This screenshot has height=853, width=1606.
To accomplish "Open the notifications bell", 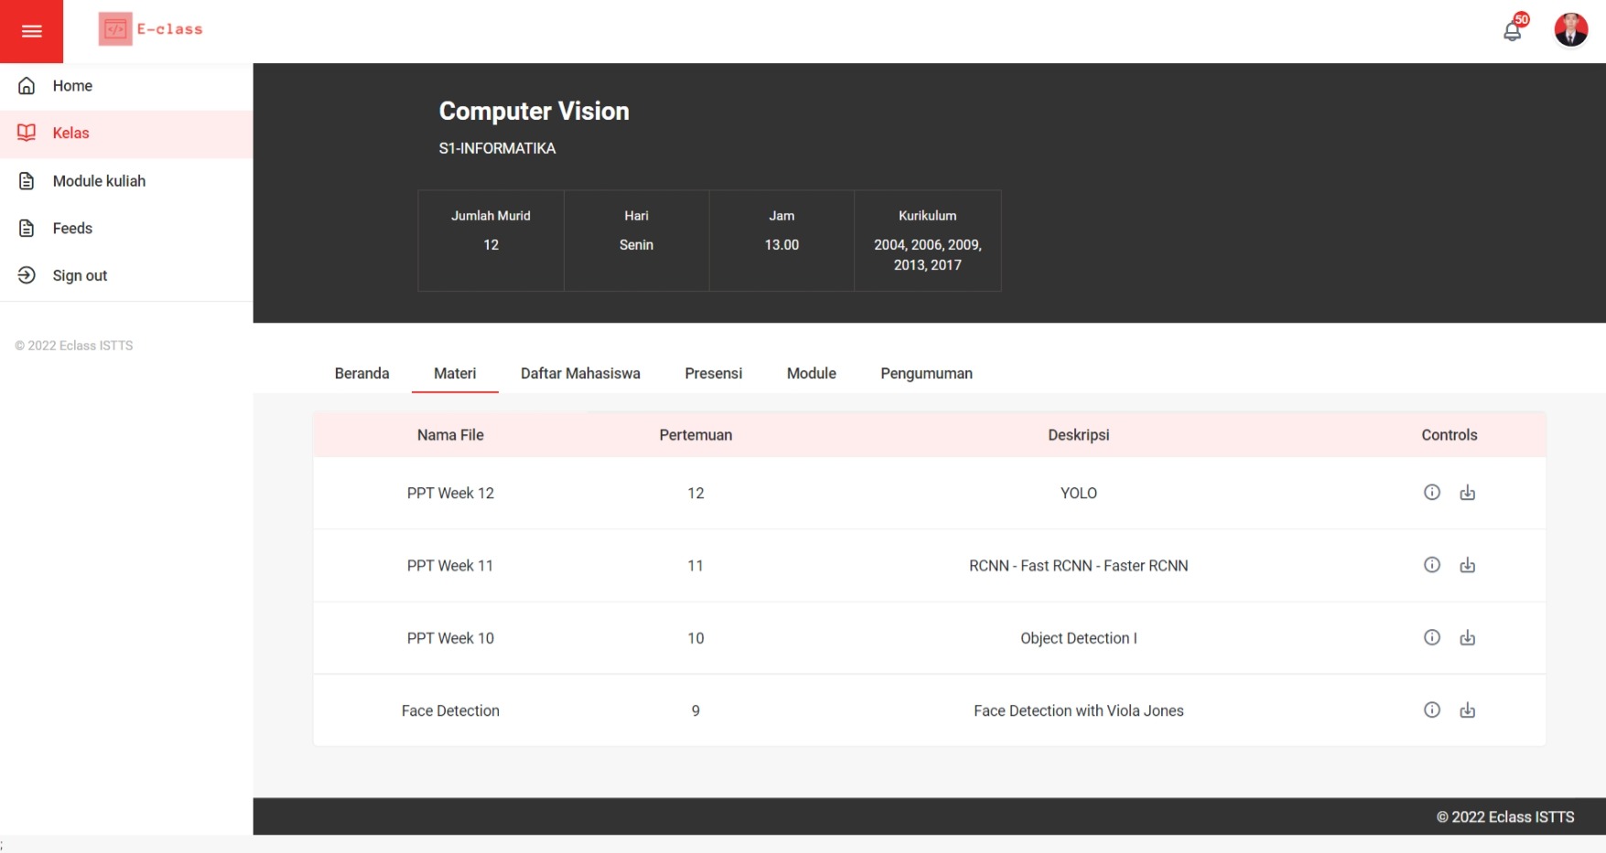I will 1513,31.
